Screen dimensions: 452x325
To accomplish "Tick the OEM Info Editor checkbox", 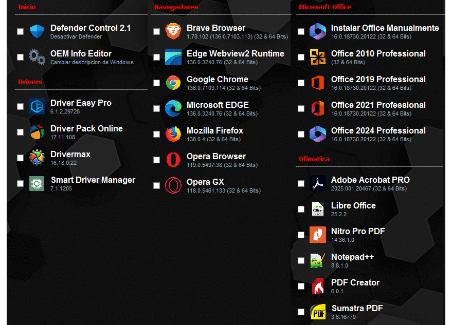I will (20, 57).
